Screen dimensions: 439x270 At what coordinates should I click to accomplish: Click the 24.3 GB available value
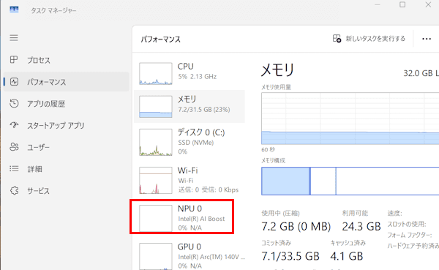[x=361, y=226]
